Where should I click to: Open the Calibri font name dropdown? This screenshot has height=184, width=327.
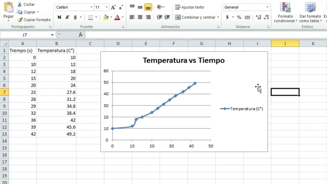(x=91, y=7)
